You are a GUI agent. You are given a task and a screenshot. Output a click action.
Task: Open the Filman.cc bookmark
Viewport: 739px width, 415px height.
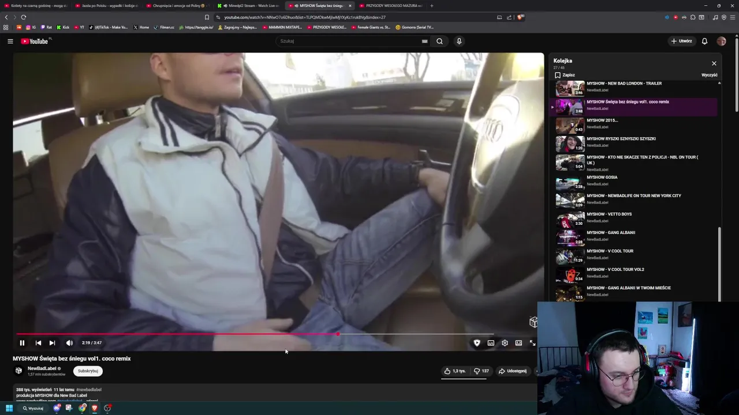164,27
